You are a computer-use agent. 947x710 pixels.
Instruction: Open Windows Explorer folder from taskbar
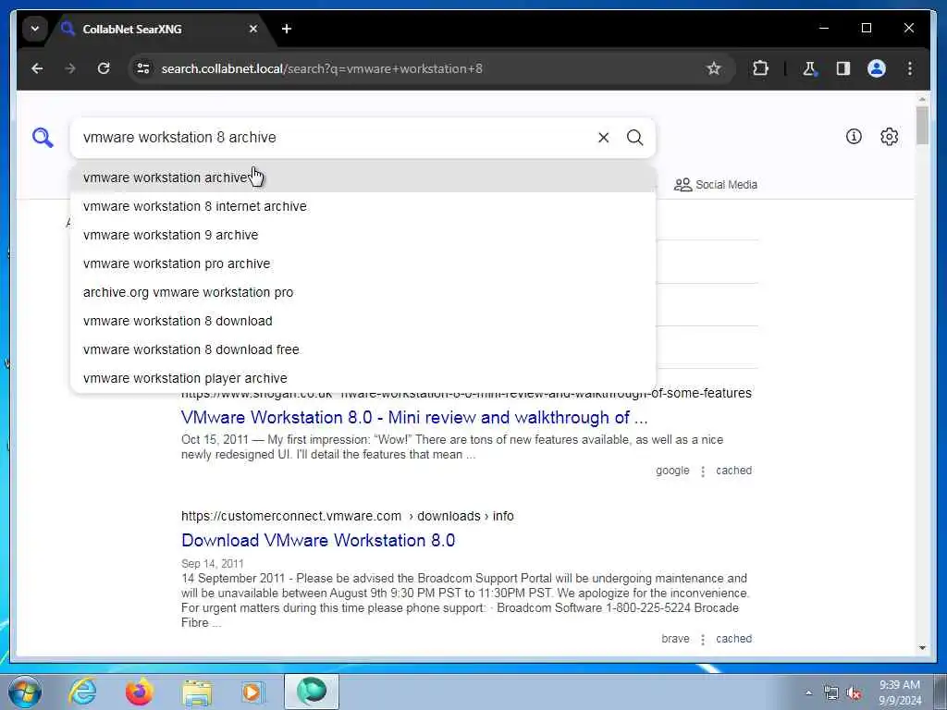(x=197, y=693)
